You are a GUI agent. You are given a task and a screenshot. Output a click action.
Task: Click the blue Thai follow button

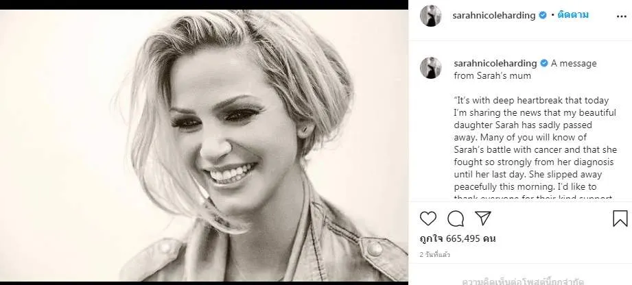coord(573,15)
